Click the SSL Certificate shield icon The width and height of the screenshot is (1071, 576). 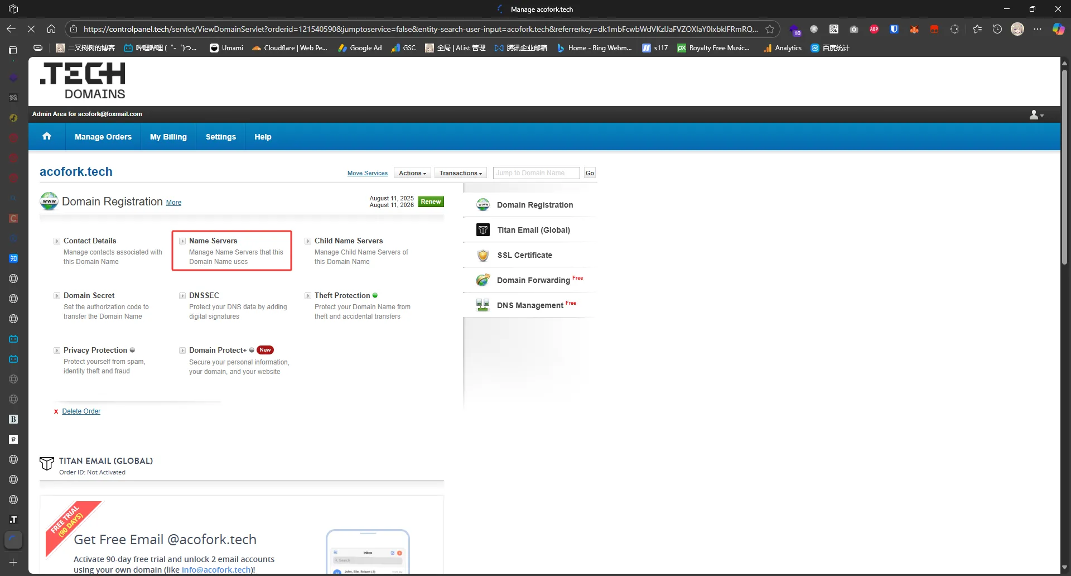click(x=483, y=255)
